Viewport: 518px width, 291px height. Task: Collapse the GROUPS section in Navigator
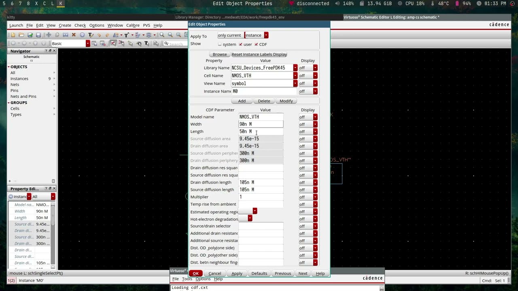(x=8, y=103)
